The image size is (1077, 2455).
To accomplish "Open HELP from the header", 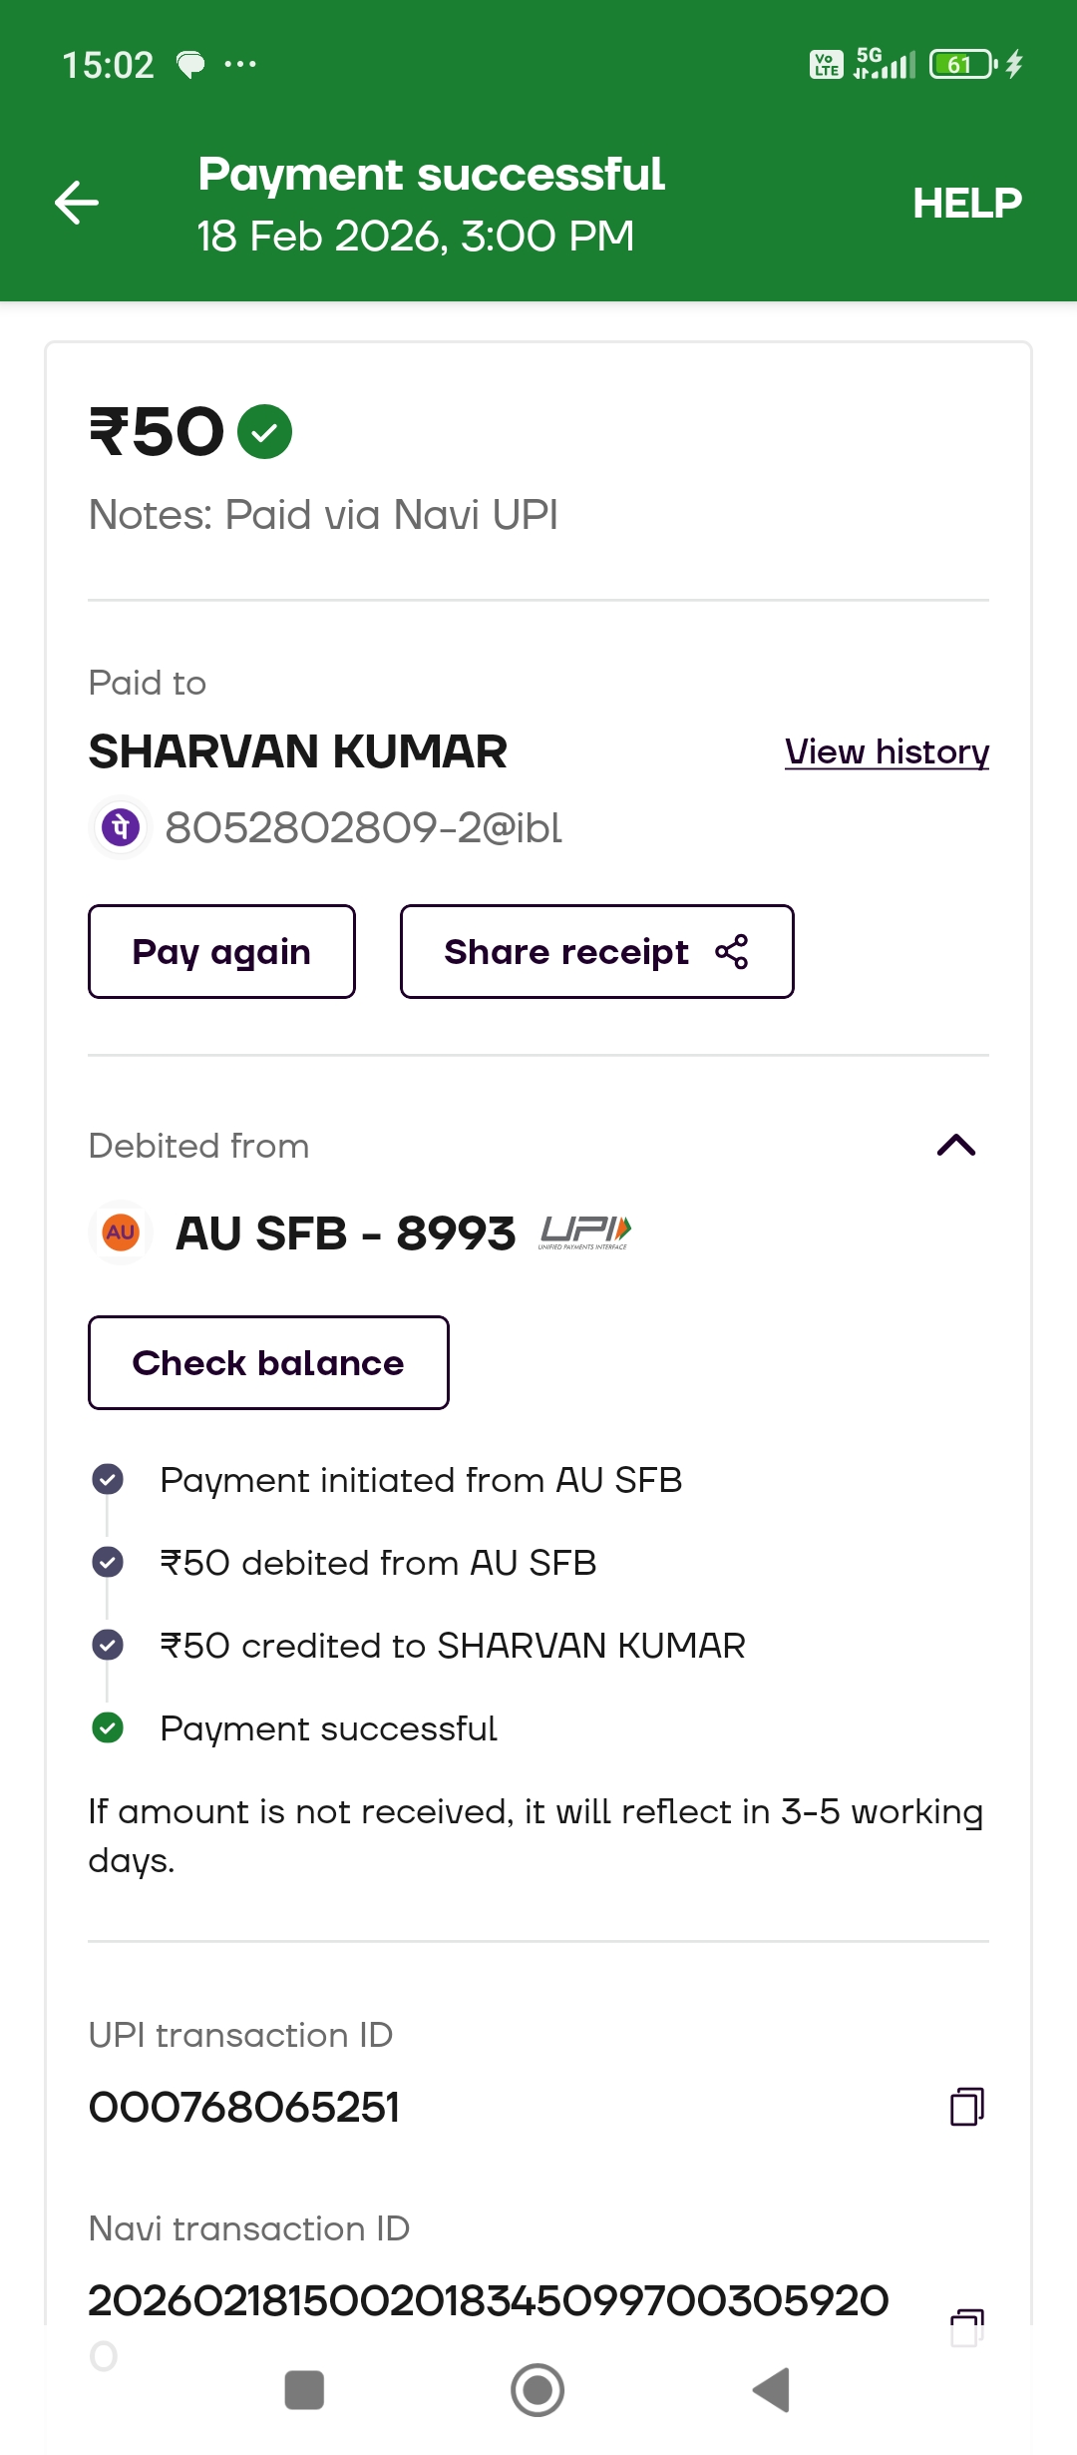I will click(x=966, y=203).
